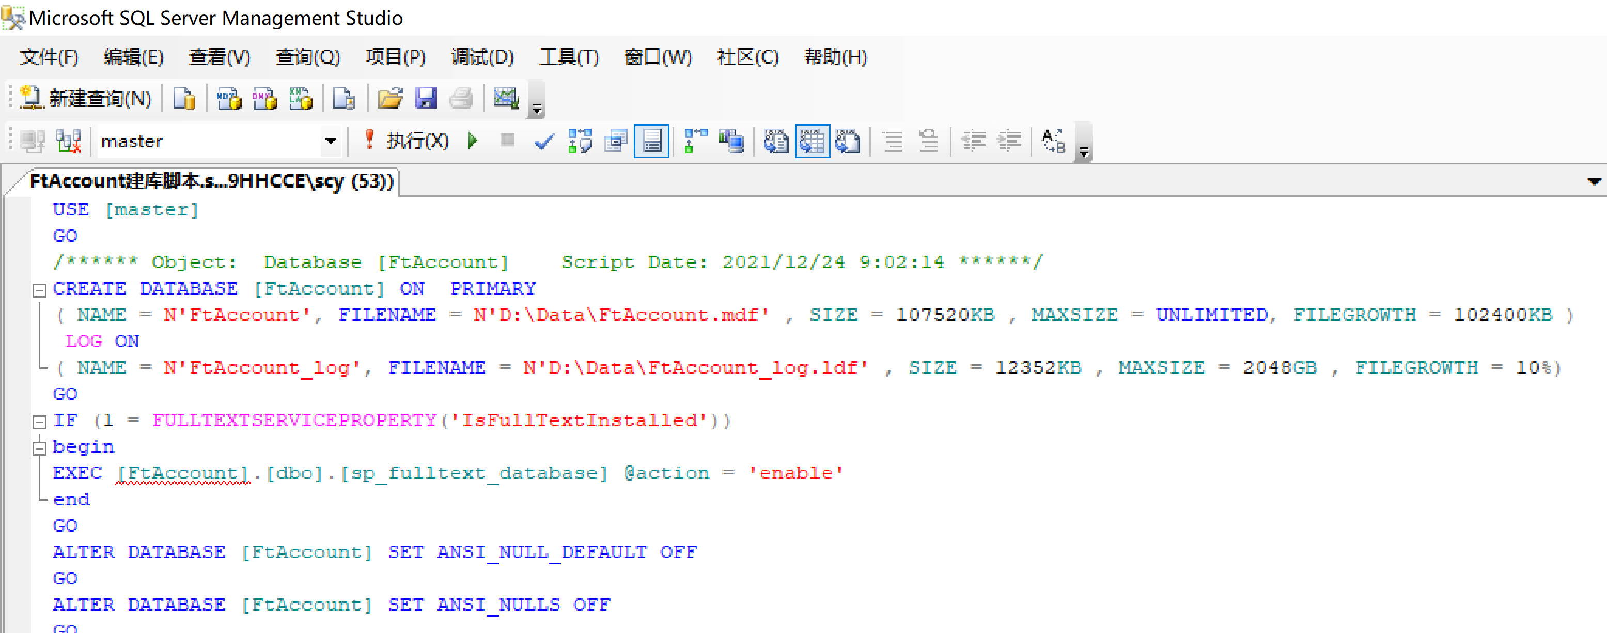Open the 项目(P) menu
The height and width of the screenshot is (633, 1607).
pos(396,57)
